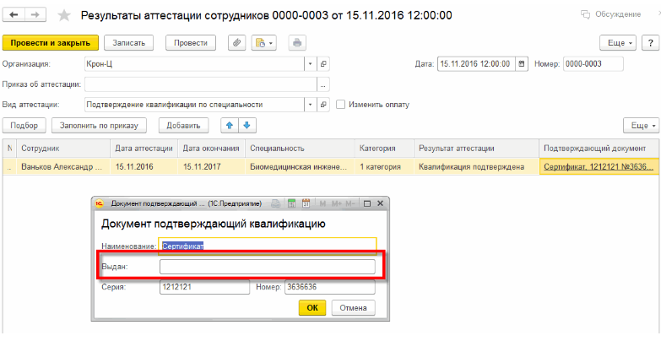The image size is (661, 341).
Task: Click the Дата окончания column header
Action: pyautogui.click(x=212, y=149)
